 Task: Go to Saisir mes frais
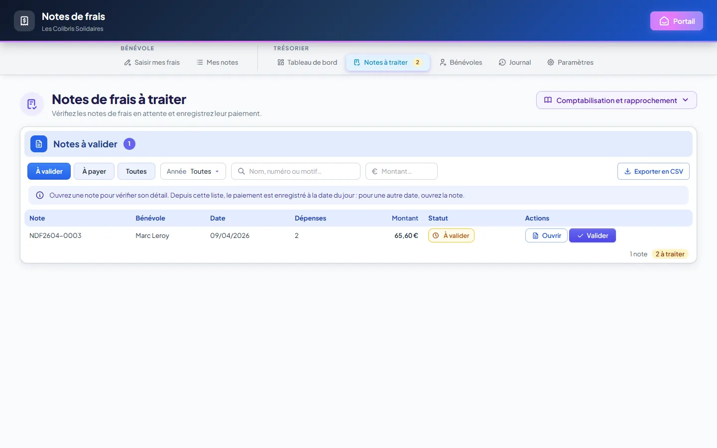coord(152,62)
